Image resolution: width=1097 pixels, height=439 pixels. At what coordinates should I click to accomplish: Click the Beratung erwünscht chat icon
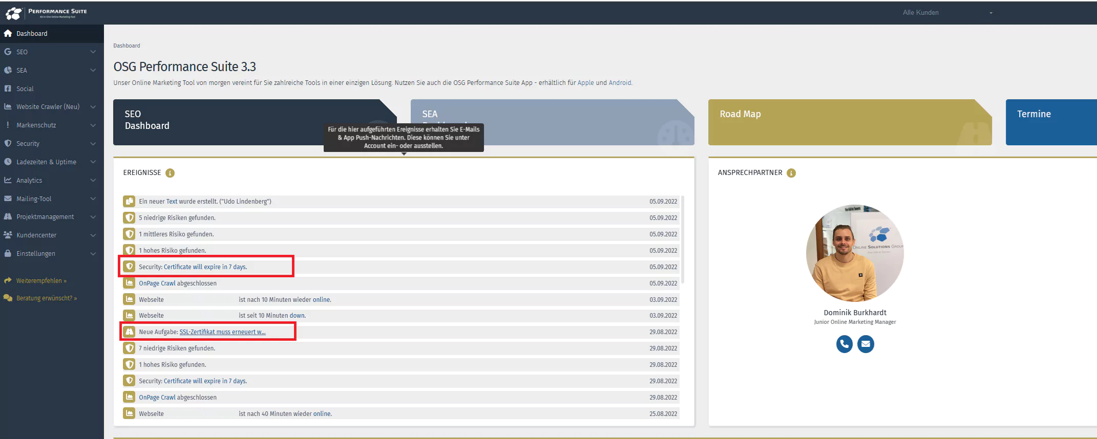8,298
